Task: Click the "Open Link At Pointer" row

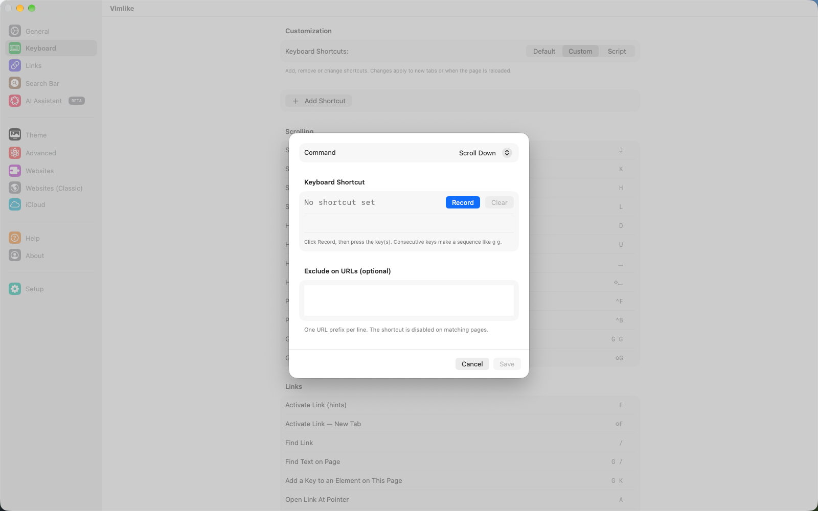Action: pyautogui.click(x=460, y=500)
